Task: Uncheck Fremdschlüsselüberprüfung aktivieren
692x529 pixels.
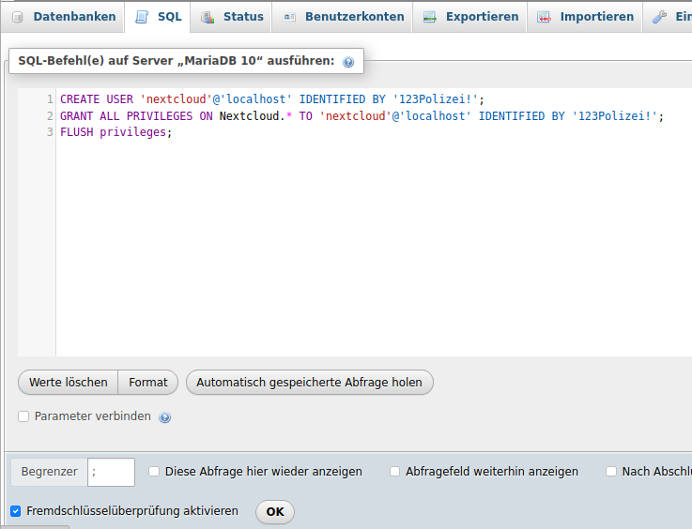Action: pos(16,511)
